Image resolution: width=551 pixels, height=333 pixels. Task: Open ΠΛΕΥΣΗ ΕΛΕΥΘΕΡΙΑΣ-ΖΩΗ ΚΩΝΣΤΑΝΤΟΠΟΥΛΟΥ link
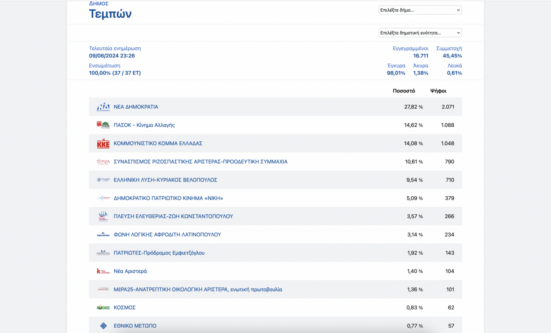click(x=173, y=216)
